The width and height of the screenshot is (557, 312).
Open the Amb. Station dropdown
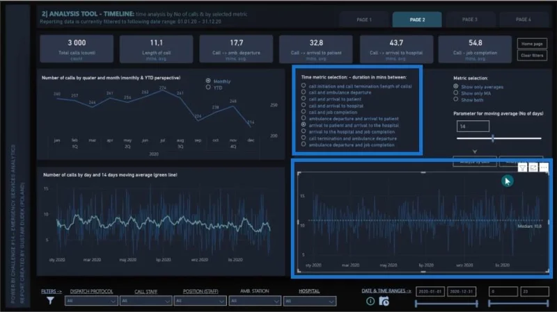coord(255,301)
